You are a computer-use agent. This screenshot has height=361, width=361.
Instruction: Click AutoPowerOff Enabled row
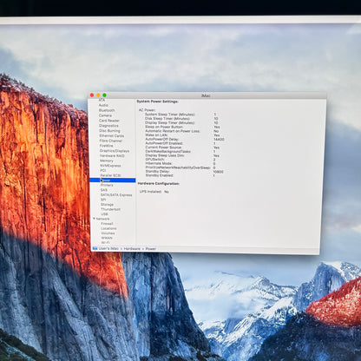tap(180, 143)
